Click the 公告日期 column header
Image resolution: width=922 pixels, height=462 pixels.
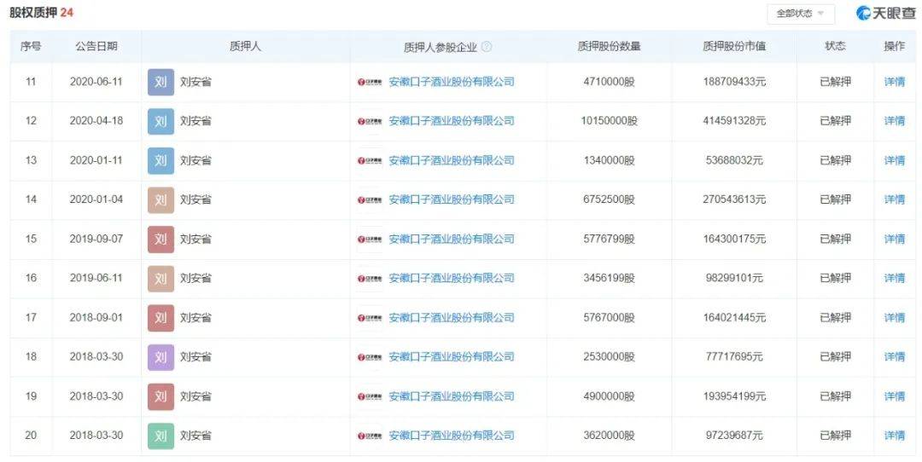coord(96,47)
